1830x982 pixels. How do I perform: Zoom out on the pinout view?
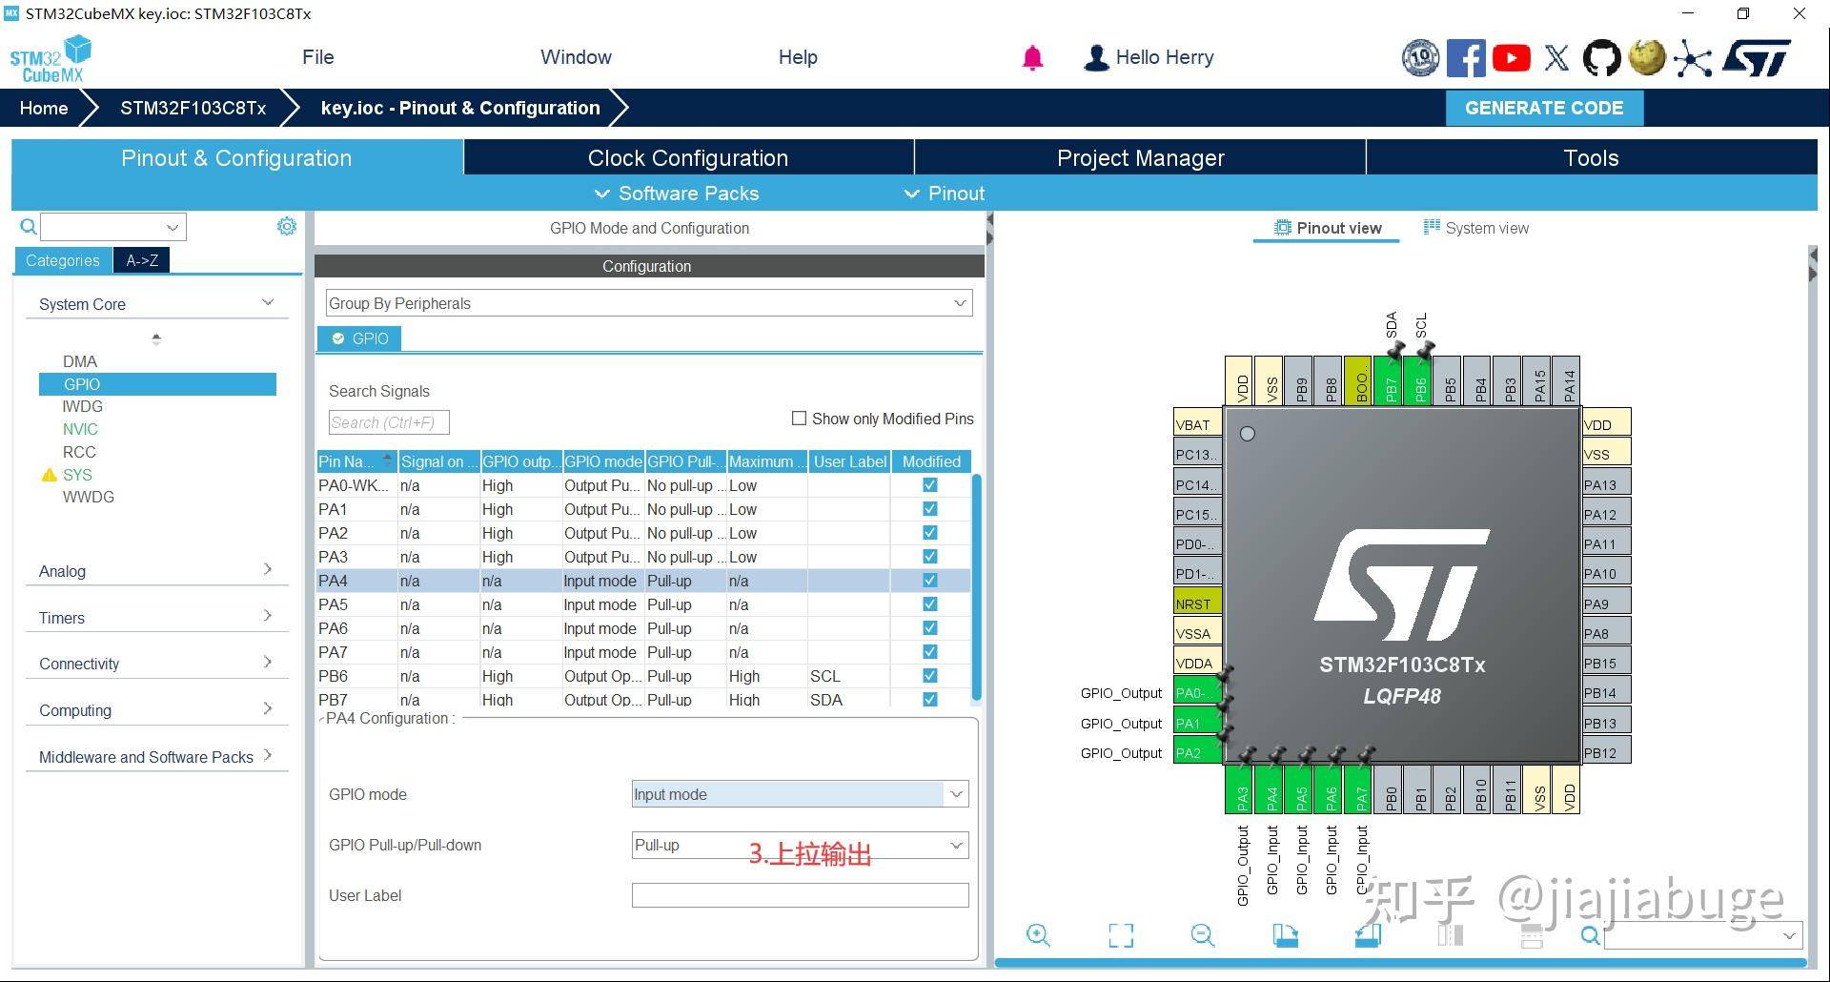click(1203, 935)
